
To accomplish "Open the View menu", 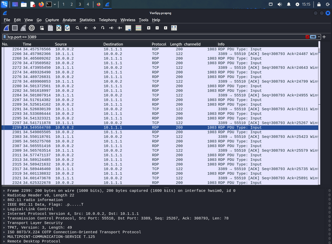I will pyautogui.click(x=29, y=20).
